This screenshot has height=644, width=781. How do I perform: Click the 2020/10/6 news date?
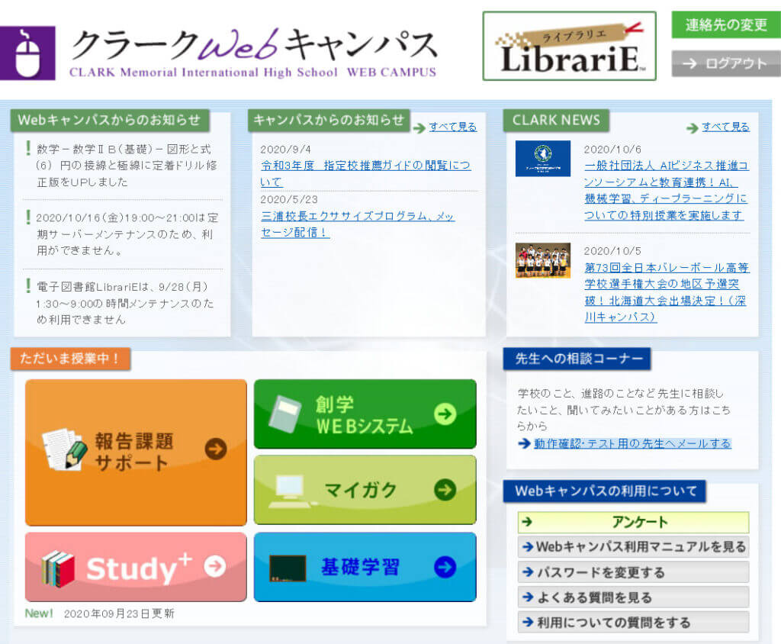pos(612,150)
